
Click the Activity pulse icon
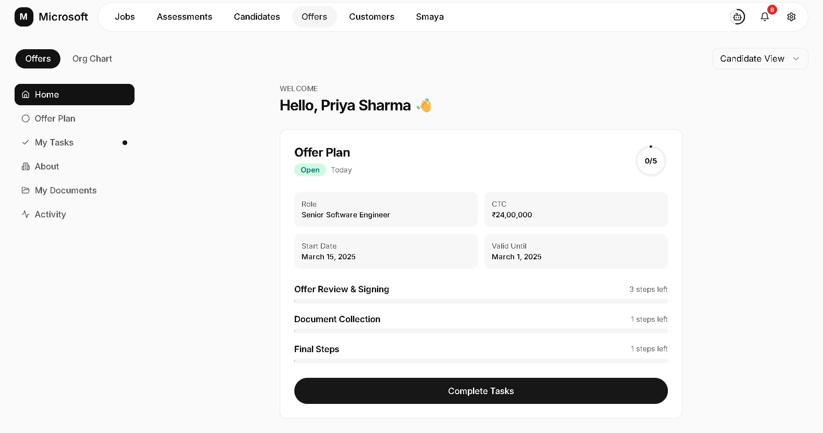(26, 214)
